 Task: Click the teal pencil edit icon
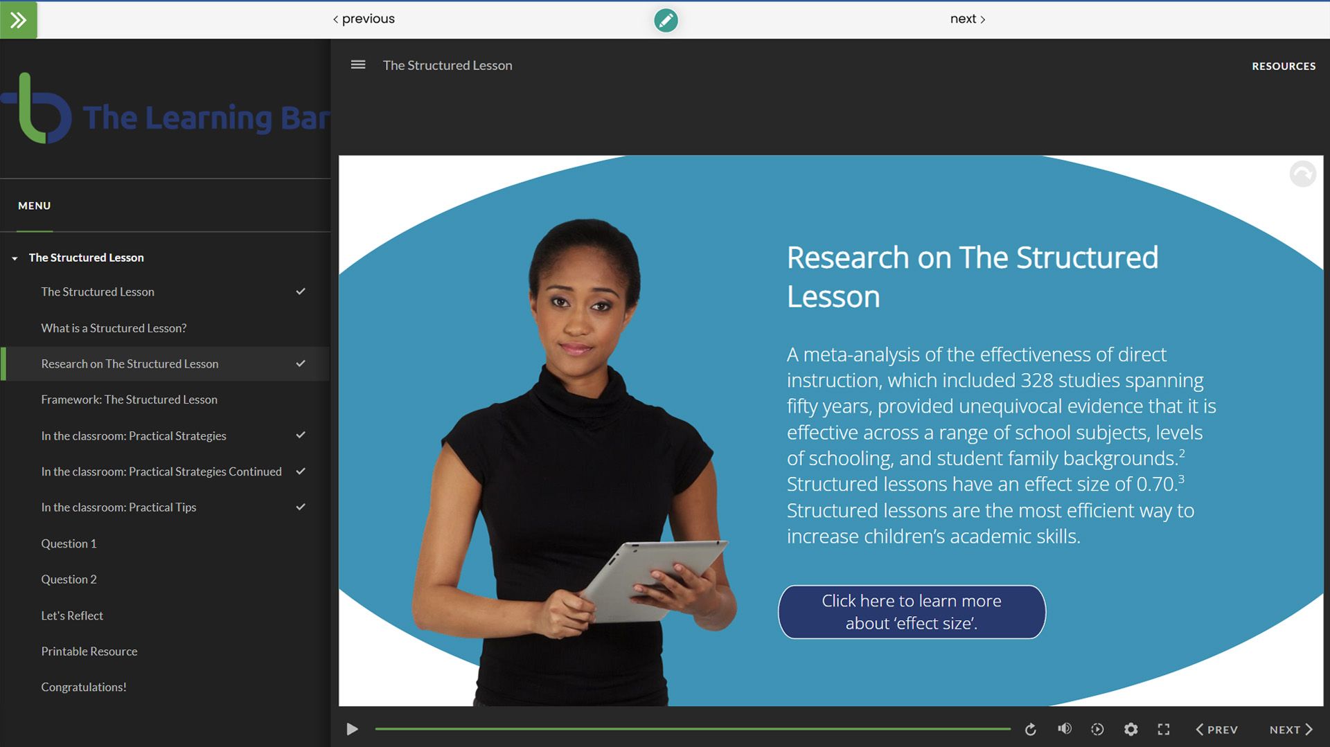tap(666, 20)
